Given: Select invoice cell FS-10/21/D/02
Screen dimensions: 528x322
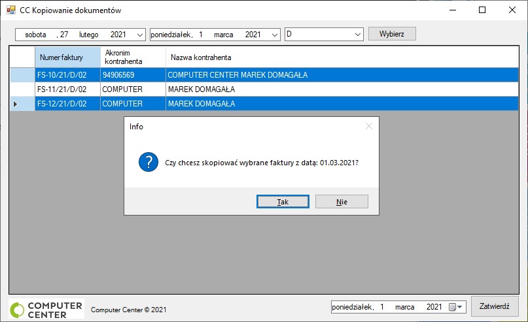Looking at the screenshot, I should point(67,74).
